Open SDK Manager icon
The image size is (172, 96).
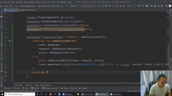click(162, 6)
